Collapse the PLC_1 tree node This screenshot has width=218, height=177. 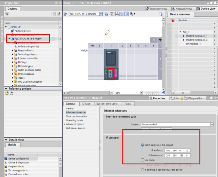click(9, 39)
